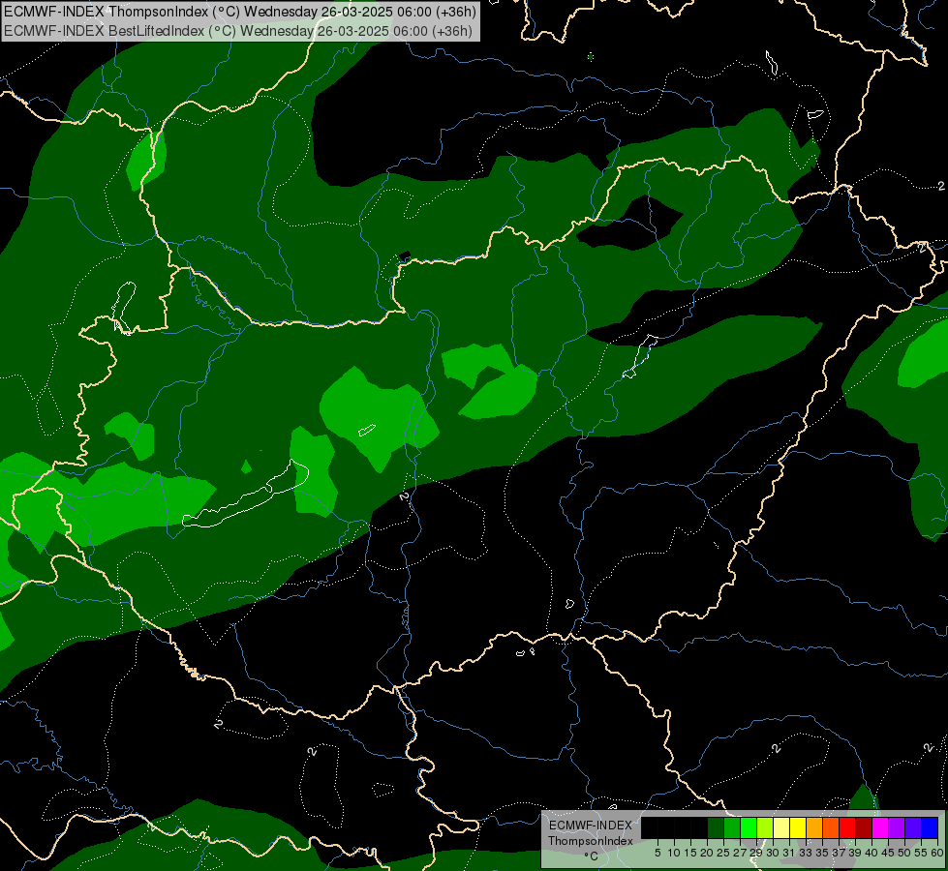948x871 pixels.
Task: Choose the orange 33–35 legend swatch
Action: (x=814, y=828)
